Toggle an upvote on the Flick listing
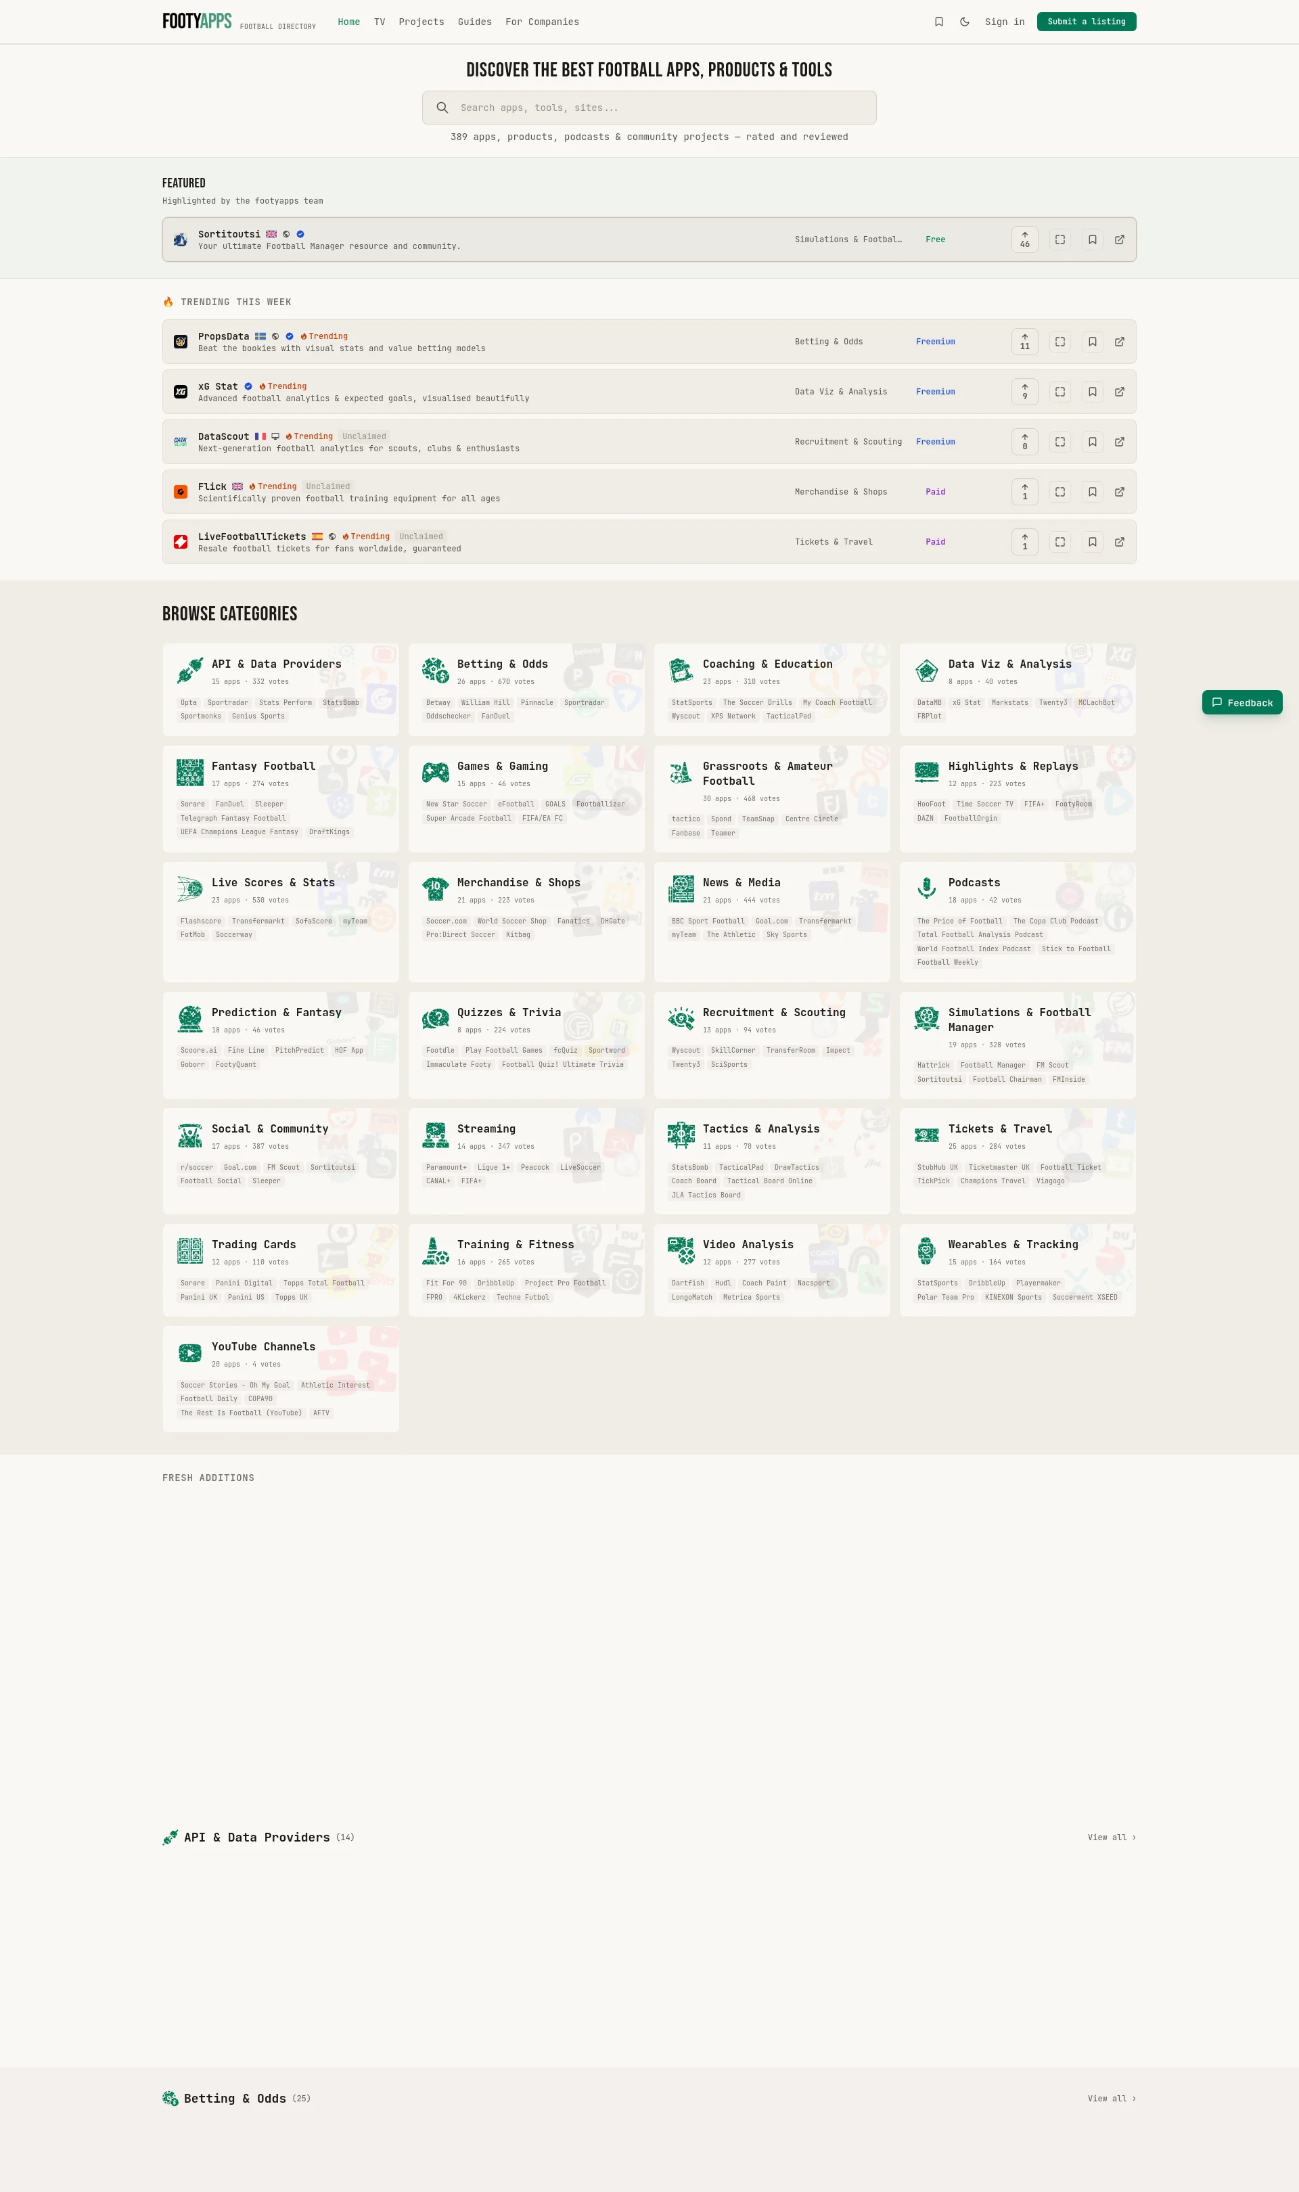This screenshot has height=2192, width=1299. tap(1024, 491)
